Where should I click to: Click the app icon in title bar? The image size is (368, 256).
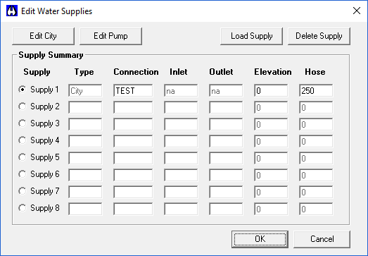(x=12, y=11)
